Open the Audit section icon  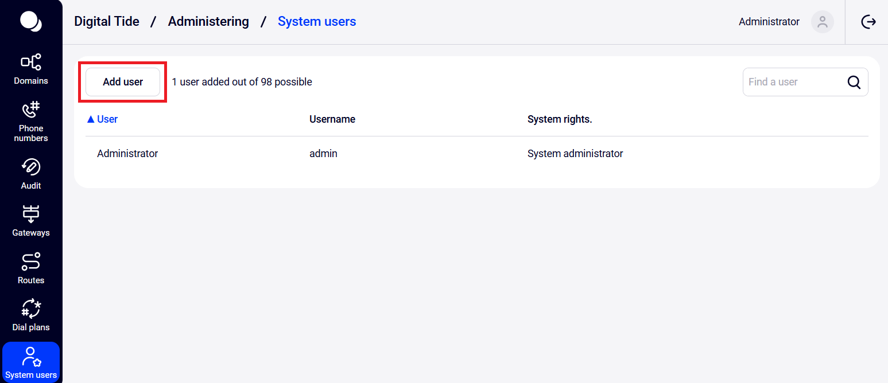pos(31,167)
